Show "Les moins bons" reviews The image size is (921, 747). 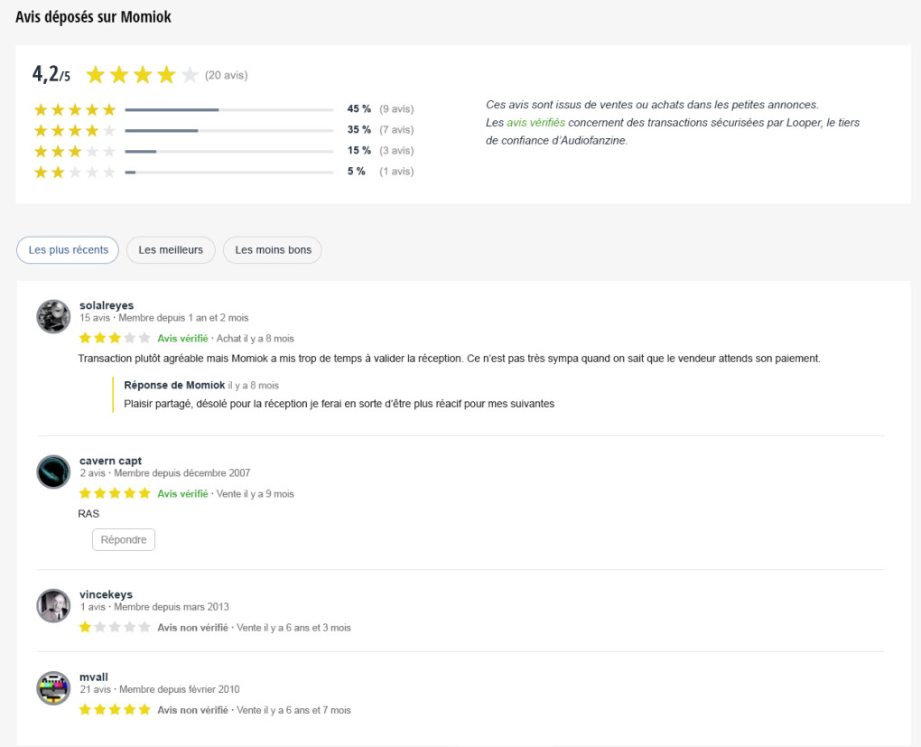(x=273, y=250)
